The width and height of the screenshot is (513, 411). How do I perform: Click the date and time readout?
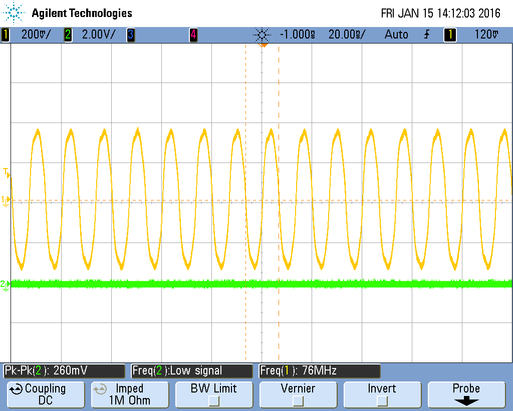coord(441,13)
